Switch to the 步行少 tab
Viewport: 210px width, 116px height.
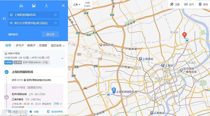20,46
